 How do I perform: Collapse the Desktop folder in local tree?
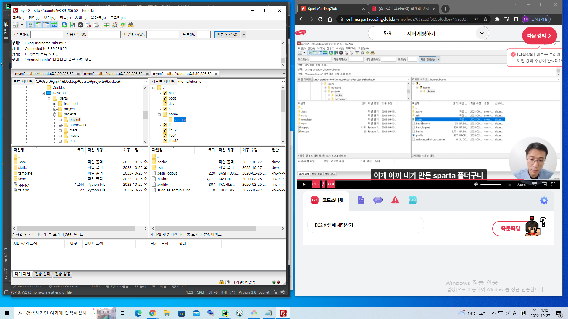click(x=43, y=93)
